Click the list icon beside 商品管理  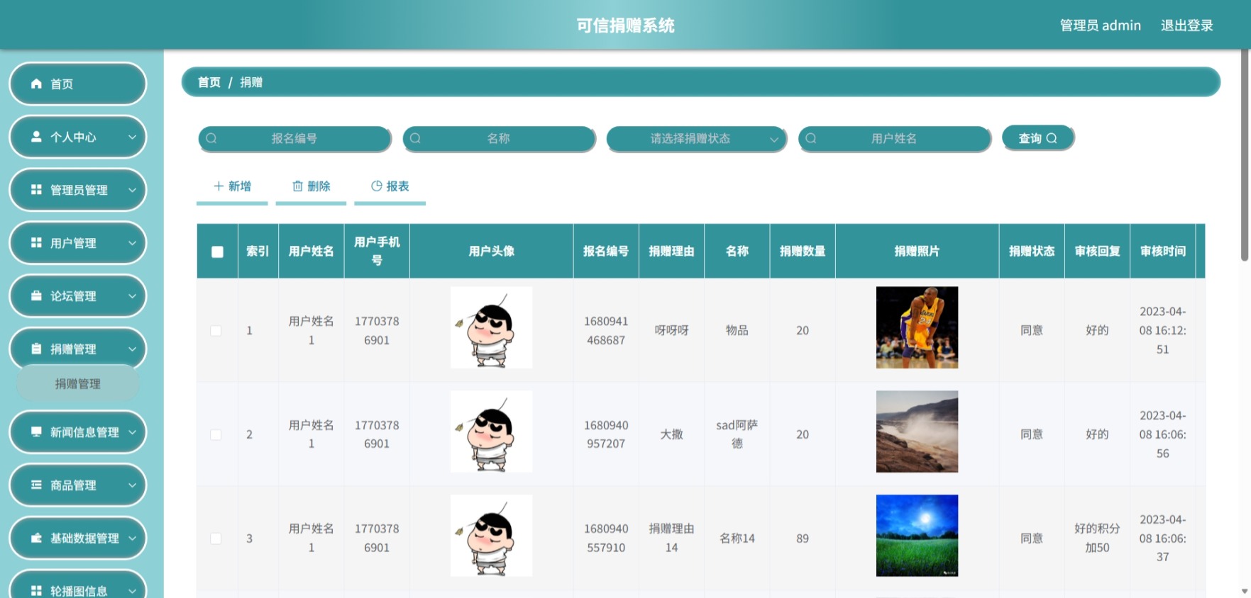coord(36,485)
